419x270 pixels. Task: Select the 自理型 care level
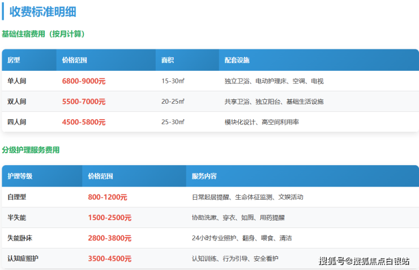[17, 197]
